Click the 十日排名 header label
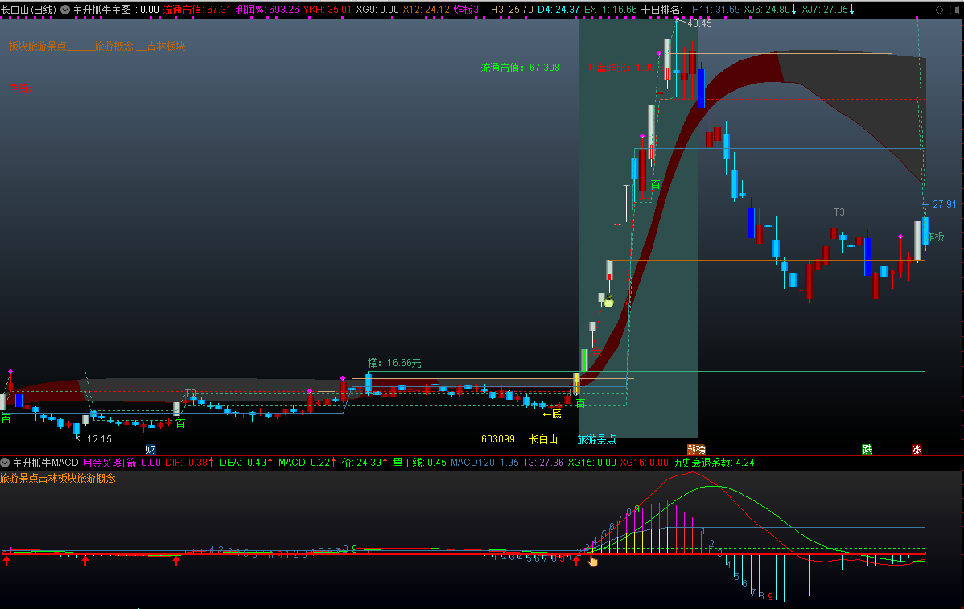Image resolution: width=964 pixels, height=609 pixels. pyautogui.click(x=662, y=10)
